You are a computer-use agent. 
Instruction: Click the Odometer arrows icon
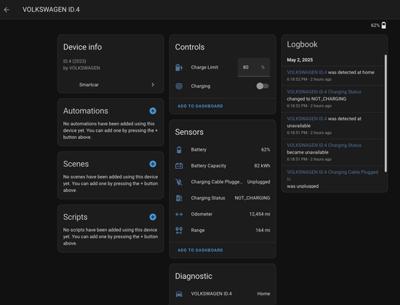pos(179,214)
